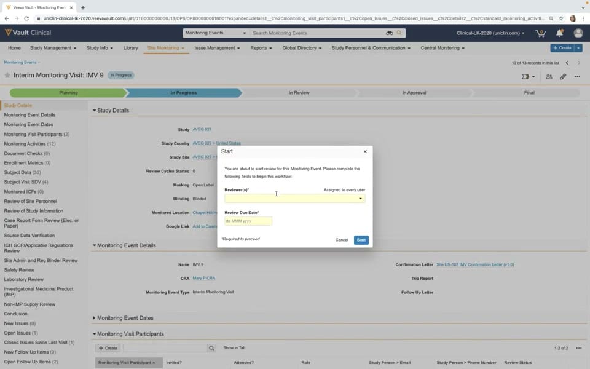Cancel the Start dialog
This screenshot has height=369, width=590.
click(342, 240)
